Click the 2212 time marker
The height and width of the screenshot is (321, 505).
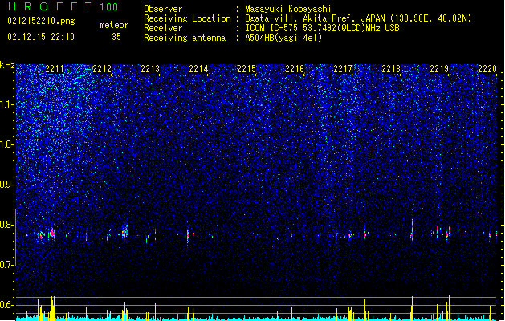(102, 69)
